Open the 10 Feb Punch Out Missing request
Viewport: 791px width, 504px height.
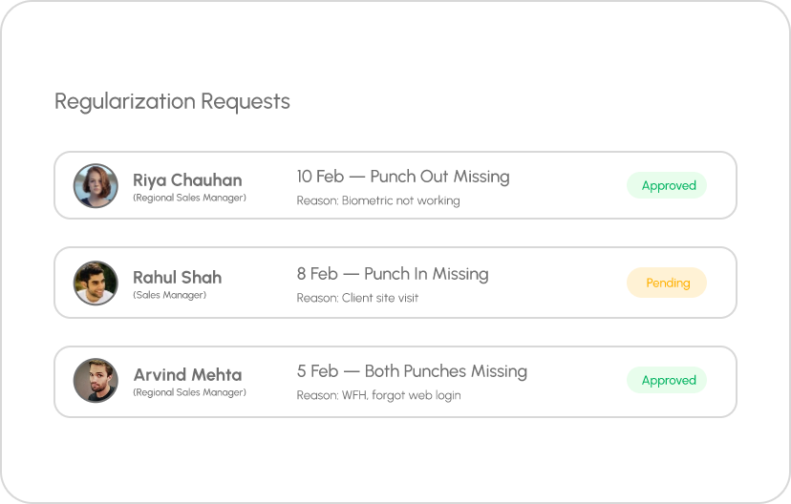pos(402,177)
